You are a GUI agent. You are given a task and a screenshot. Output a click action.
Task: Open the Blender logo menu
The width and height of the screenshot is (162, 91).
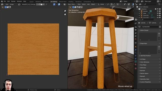click(x=2, y=2)
